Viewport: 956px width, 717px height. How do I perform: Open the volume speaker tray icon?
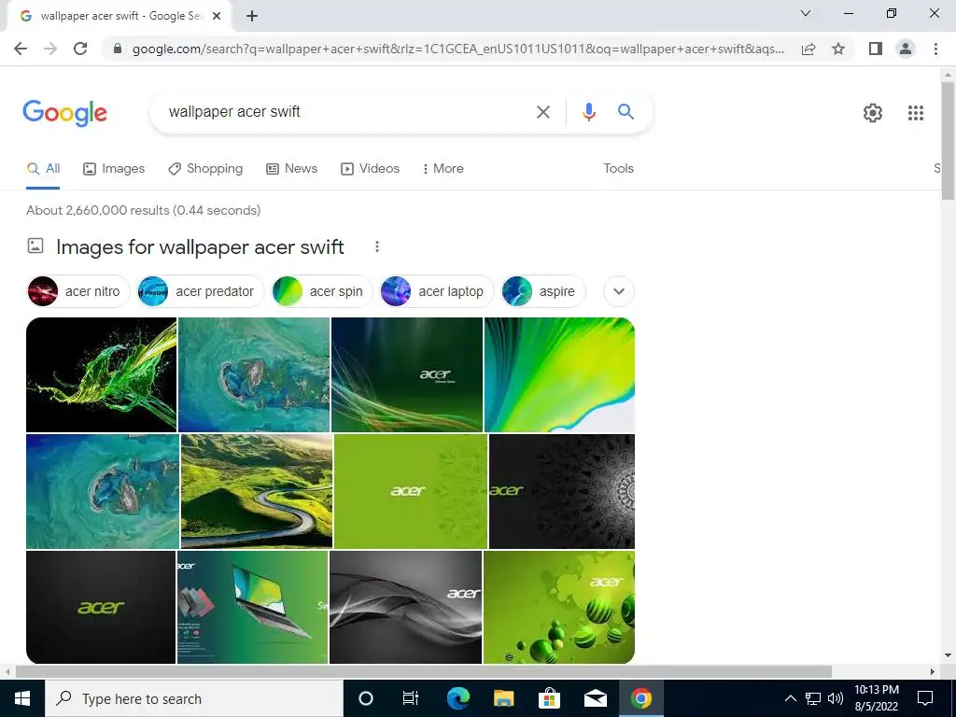[836, 698]
